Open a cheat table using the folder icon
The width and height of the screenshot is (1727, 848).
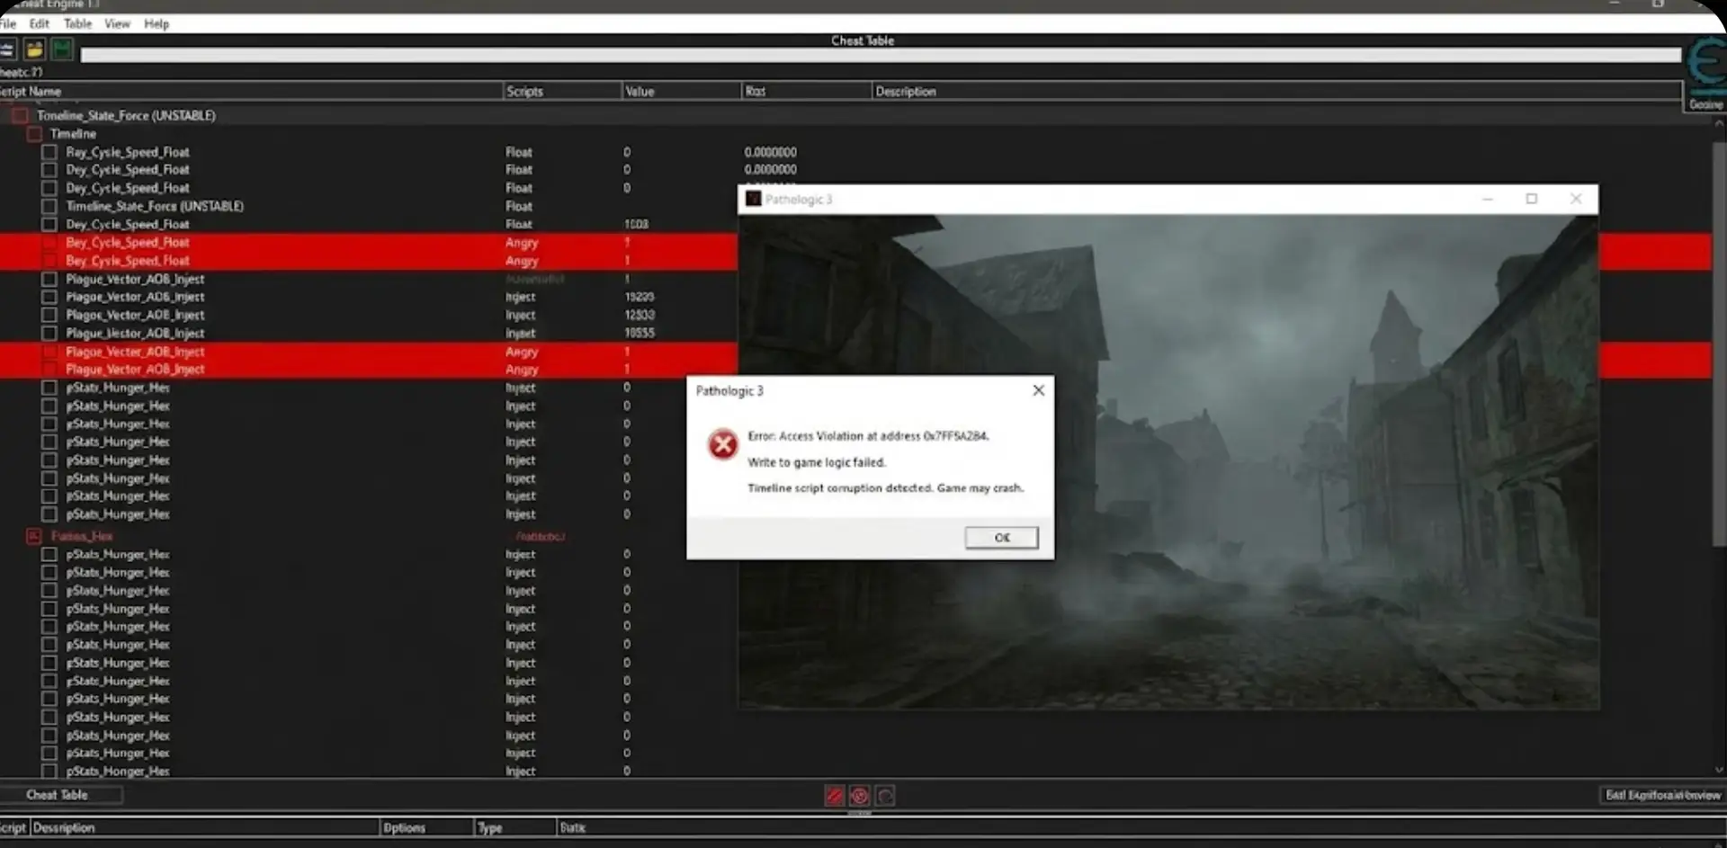(x=34, y=49)
